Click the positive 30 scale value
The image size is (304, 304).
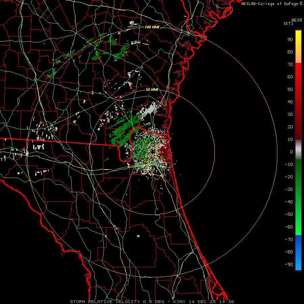coord(290,115)
